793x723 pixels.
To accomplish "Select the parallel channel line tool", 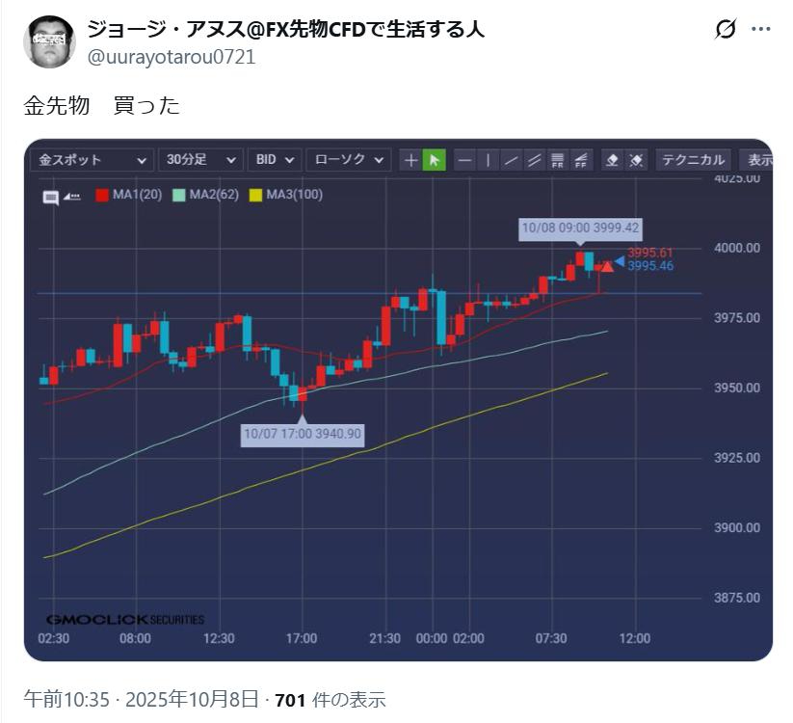I will point(535,160).
